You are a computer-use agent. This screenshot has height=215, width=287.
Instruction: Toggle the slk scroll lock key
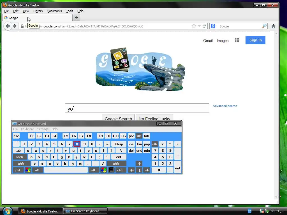(x=138, y=136)
